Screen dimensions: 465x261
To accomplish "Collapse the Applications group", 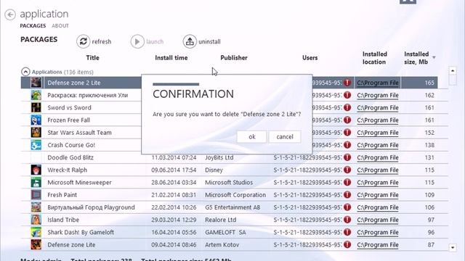I will pos(25,72).
